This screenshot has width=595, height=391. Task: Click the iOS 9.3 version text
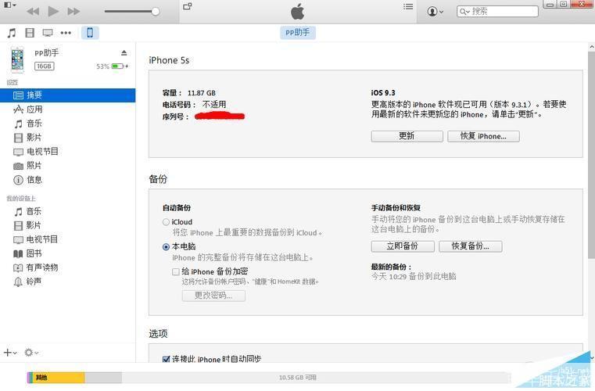click(383, 93)
